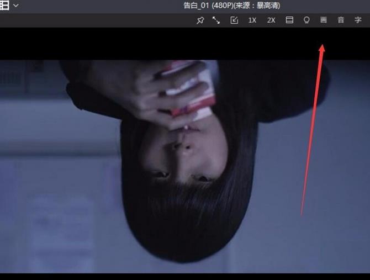Set video size to 1X
Screen dimensions: 370x280
(x=252, y=20)
